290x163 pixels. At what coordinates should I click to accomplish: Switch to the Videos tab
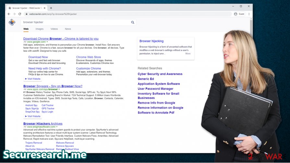[x=54, y=29]
